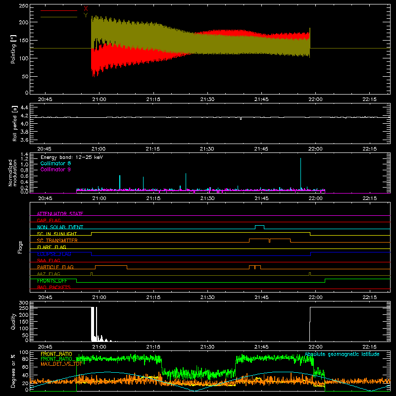396x396 pixels.
Task: Click the 21:15 tick label under modulation plot
Action: pos(153,198)
